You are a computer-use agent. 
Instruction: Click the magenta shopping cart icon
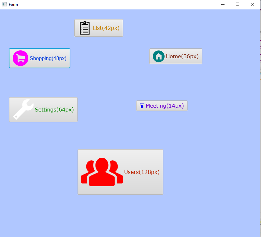pos(21,58)
